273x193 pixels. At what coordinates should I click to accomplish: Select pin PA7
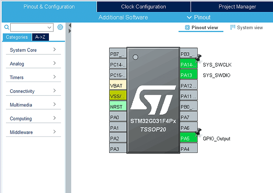(188, 116)
